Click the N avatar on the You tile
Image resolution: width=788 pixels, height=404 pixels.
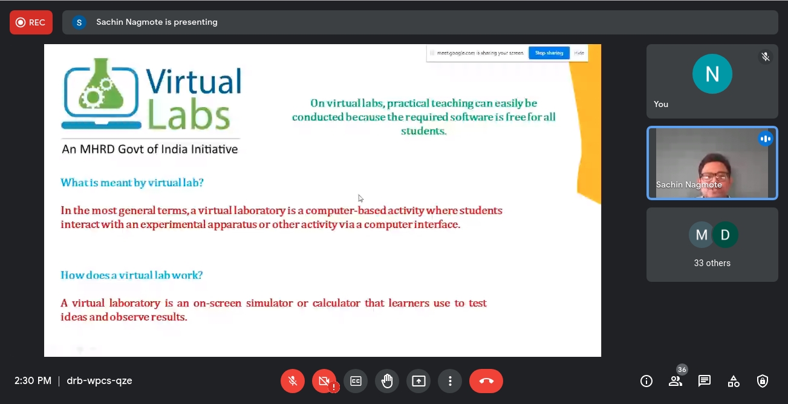(x=712, y=74)
